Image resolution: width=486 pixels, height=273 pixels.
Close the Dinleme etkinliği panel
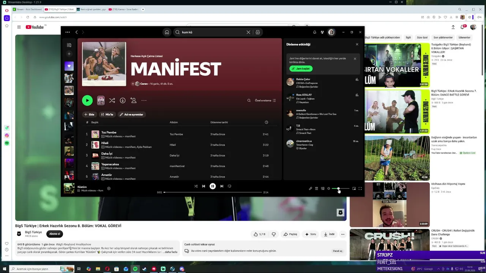(x=357, y=44)
